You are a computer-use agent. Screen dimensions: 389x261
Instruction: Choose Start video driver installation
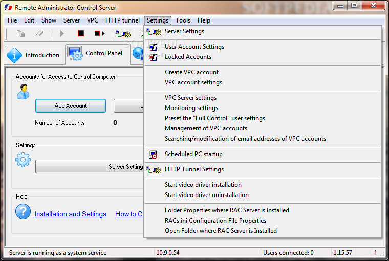tap(263, 185)
